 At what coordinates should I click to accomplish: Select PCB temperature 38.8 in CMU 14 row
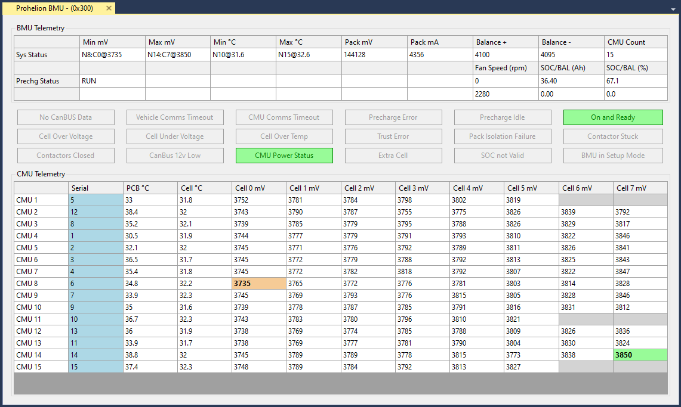pyautogui.click(x=150, y=355)
